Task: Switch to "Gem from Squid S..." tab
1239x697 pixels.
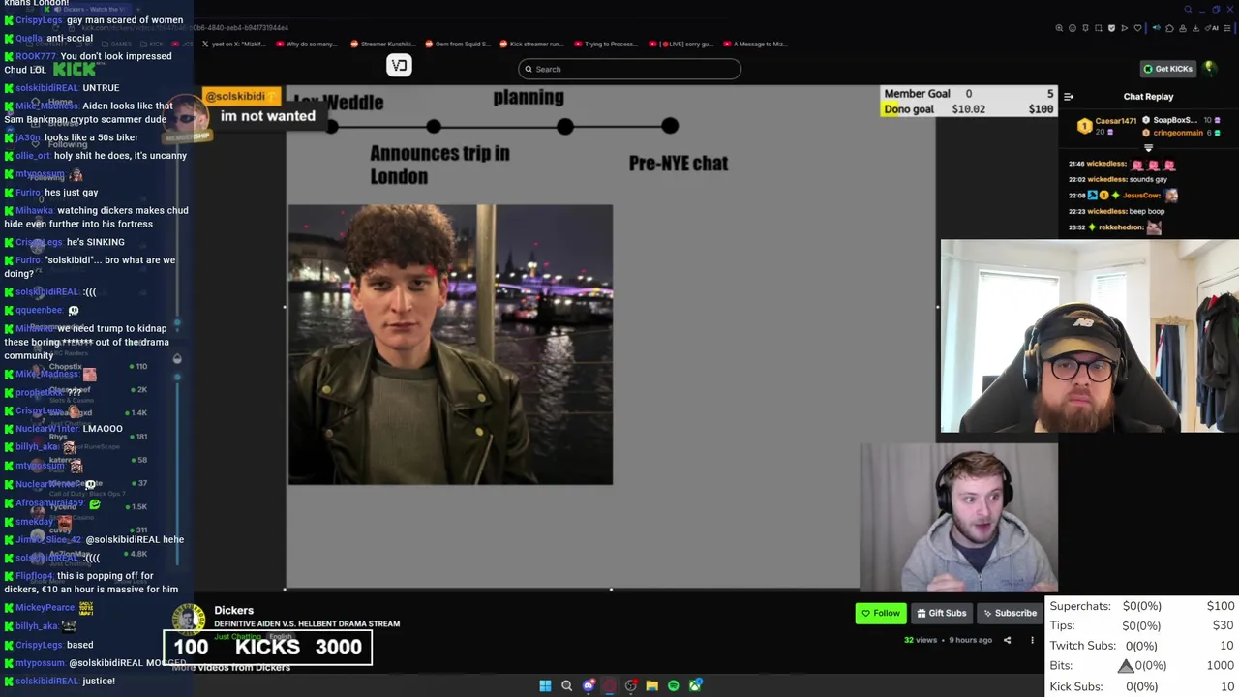Action: pos(459,44)
